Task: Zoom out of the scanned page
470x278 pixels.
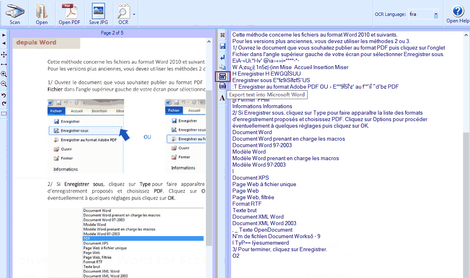Action: point(4,84)
